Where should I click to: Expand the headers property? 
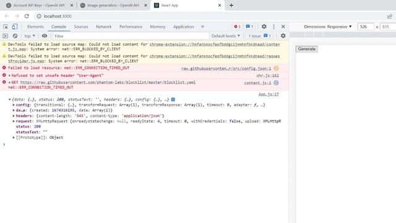[14, 116]
